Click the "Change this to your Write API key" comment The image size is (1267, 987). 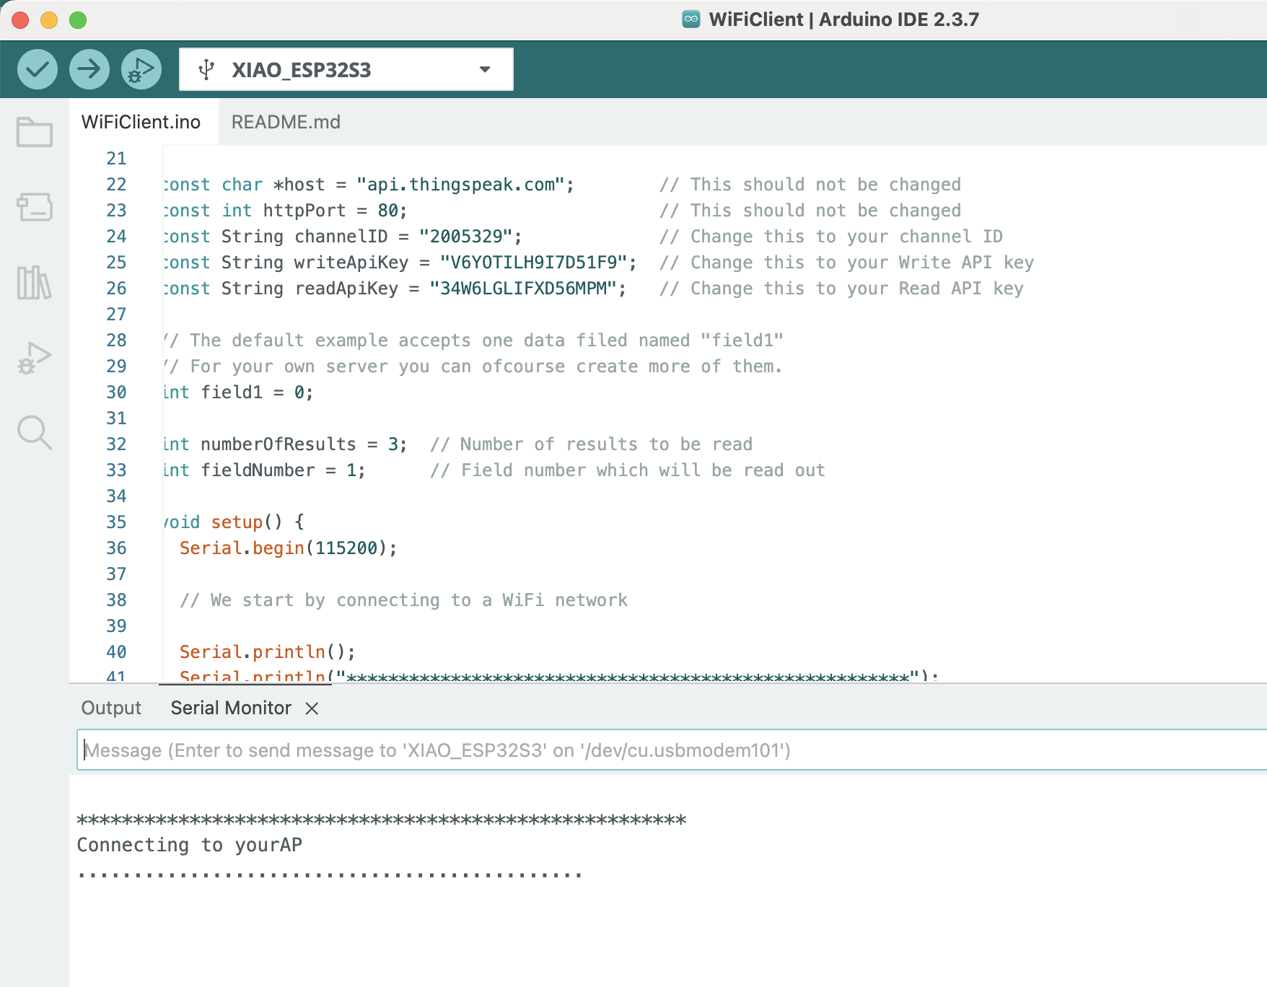pos(847,263)
